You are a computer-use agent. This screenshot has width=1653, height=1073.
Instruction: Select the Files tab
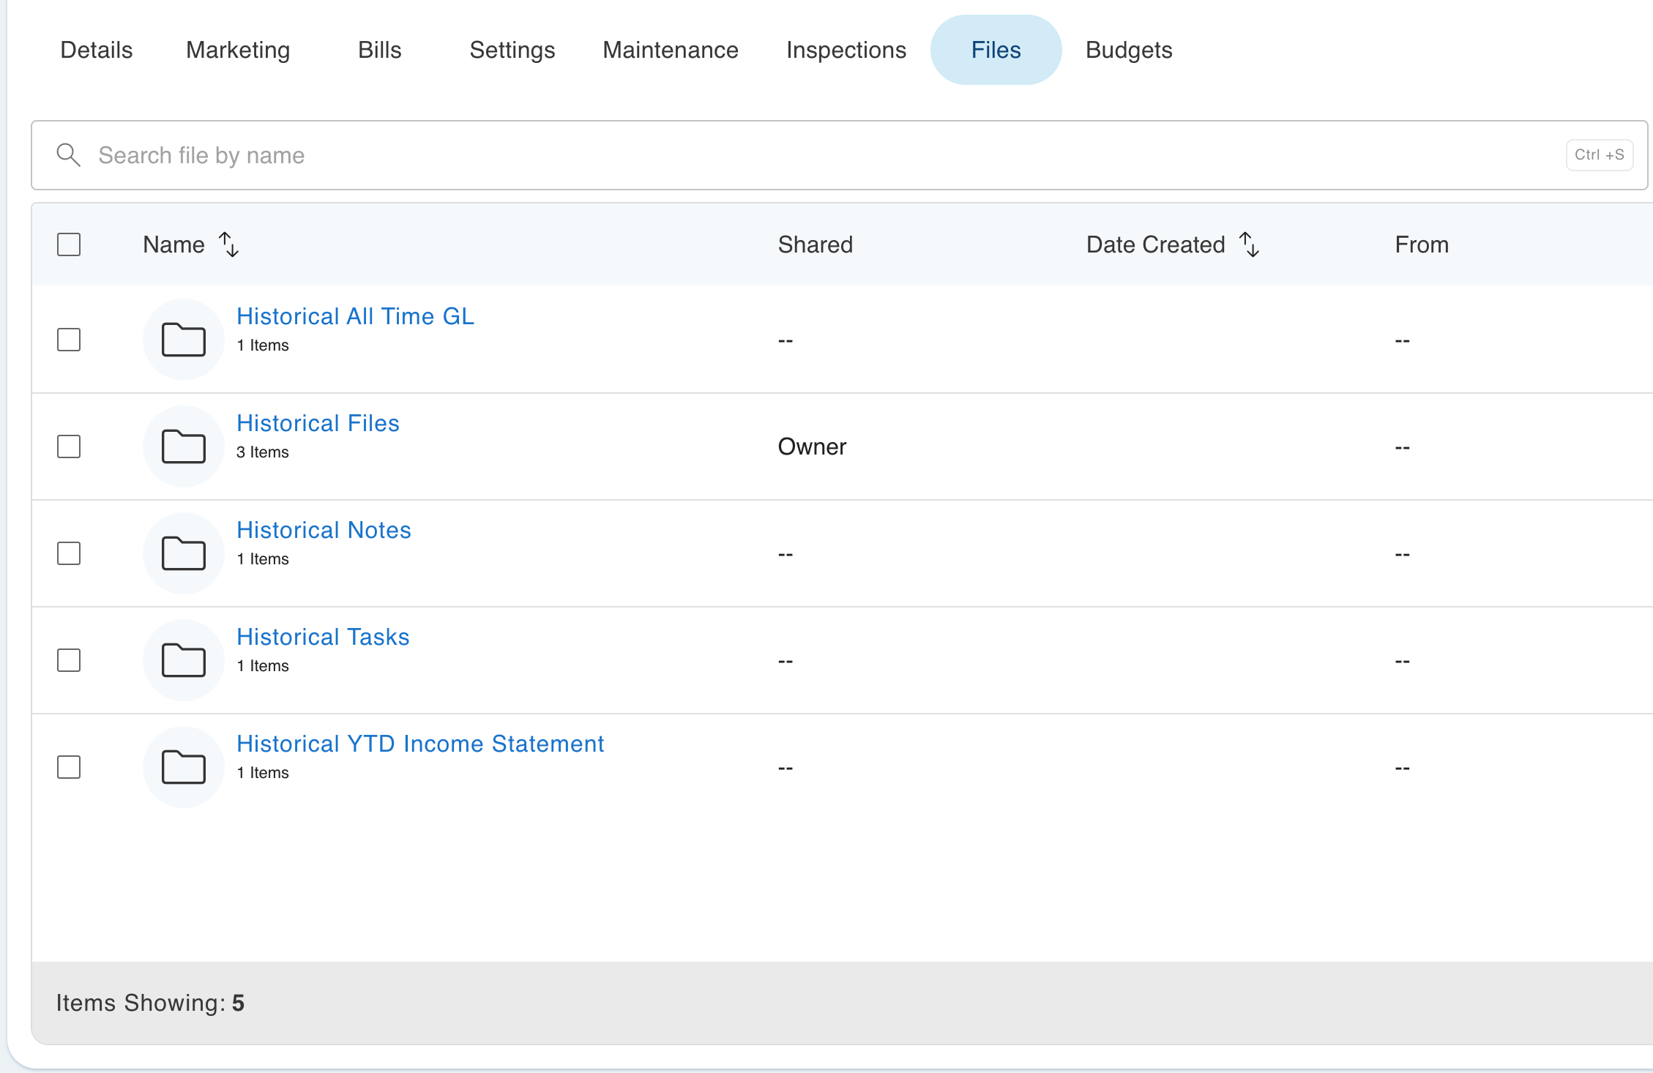(996, 50)
